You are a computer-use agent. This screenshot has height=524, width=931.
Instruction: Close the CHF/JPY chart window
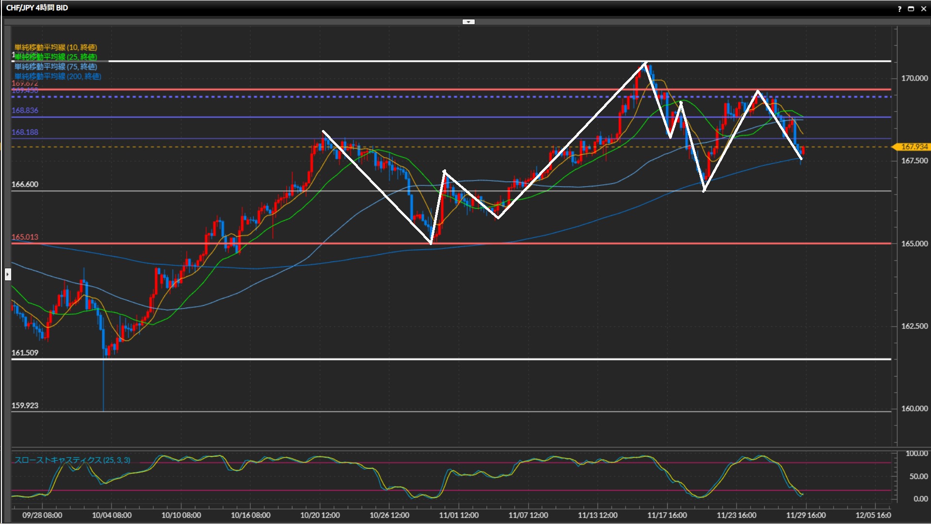[923, 9]
